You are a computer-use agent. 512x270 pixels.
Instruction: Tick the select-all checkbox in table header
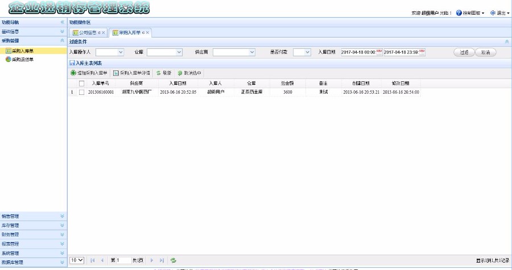tap(81, 84)
